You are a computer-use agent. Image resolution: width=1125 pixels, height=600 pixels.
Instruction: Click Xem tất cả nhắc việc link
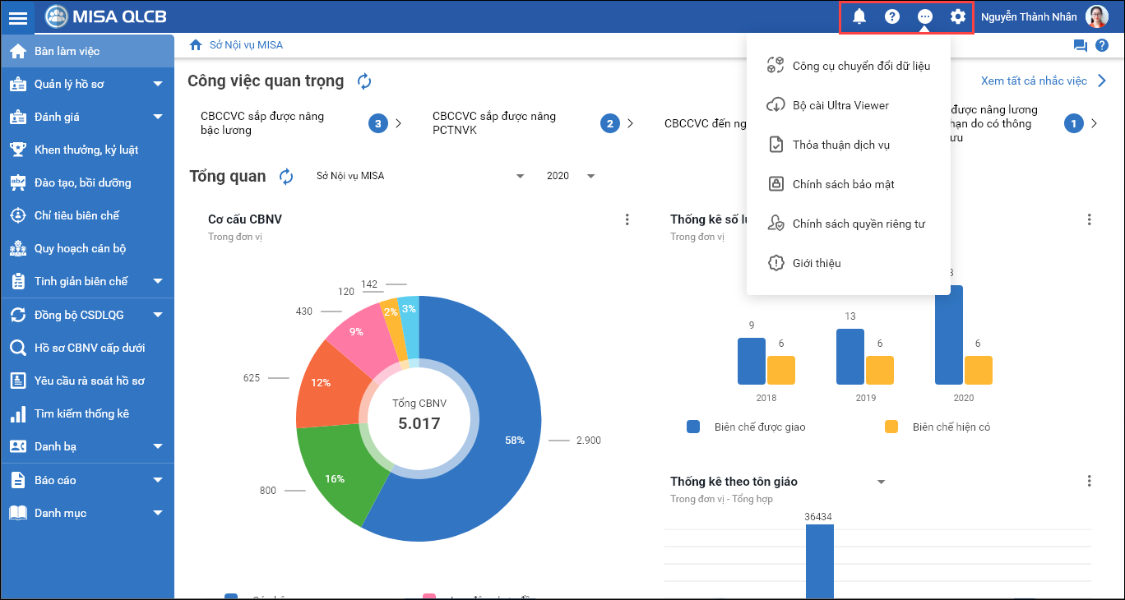(x=1042, y=81)
